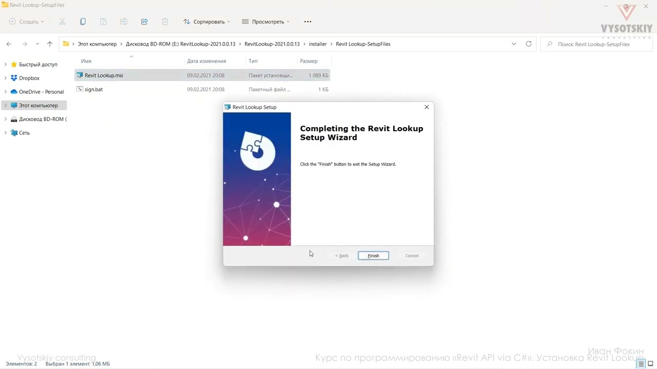Go back with the left arrow
Image resolution: width=657 pixels, height=369 pixels.
click(x=9, y=44)
